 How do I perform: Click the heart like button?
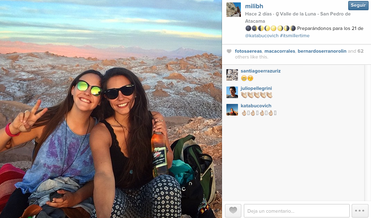[x=233, y=211]
